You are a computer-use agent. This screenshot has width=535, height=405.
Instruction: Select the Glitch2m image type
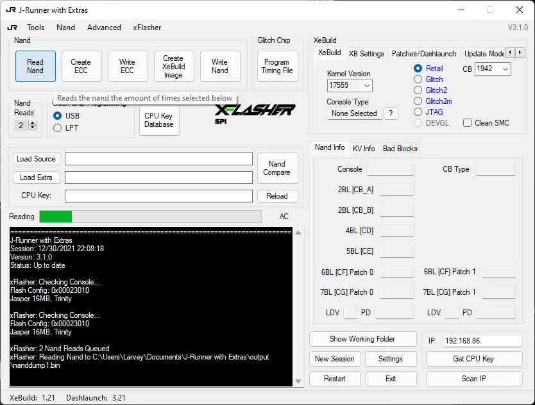coord(432,101)
